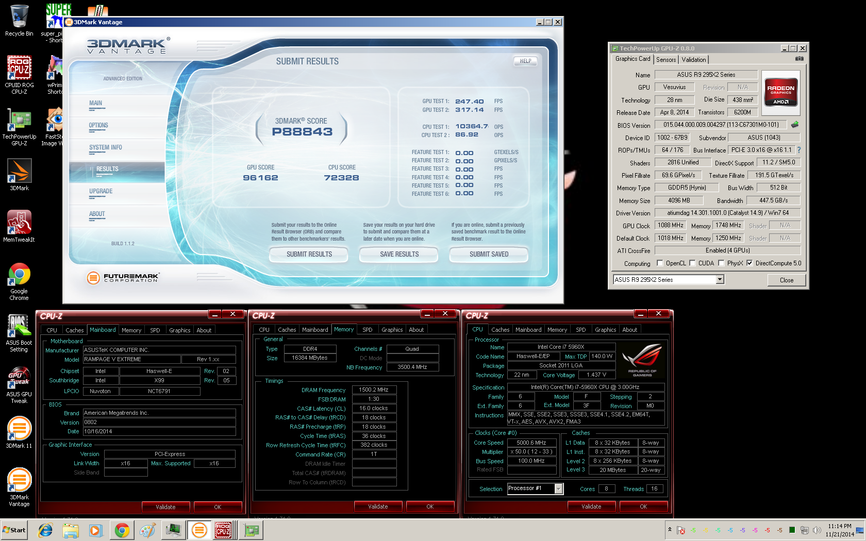Switch to GPU-Z taskbar button

tap(252, 530)
